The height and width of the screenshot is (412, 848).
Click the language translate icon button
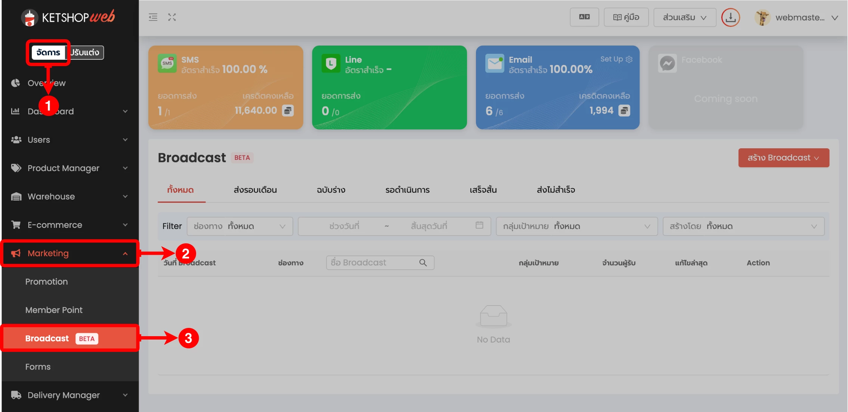(x=584, y=17)
